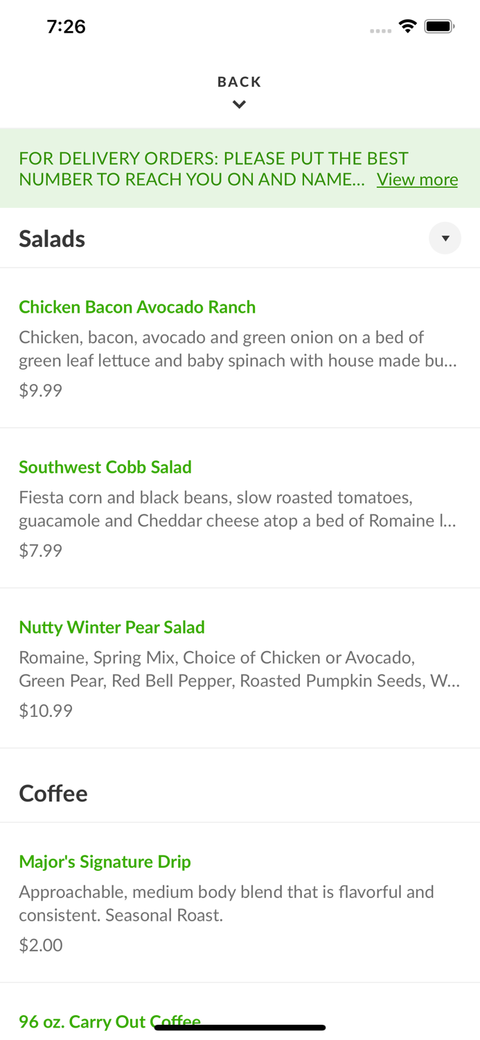Open the Salads category dropdown arrow
This screenshot has height=1040, width=480.
tap(445, 239)
